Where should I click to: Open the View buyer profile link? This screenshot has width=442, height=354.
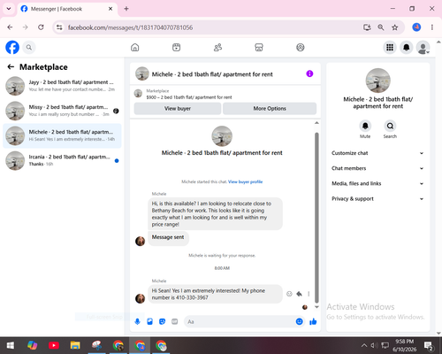click(x=245, y=181)
